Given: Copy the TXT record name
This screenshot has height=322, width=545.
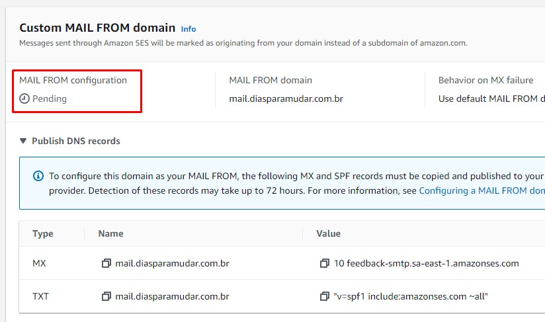Looking at the screenshot, I should (x=106, y=296).
